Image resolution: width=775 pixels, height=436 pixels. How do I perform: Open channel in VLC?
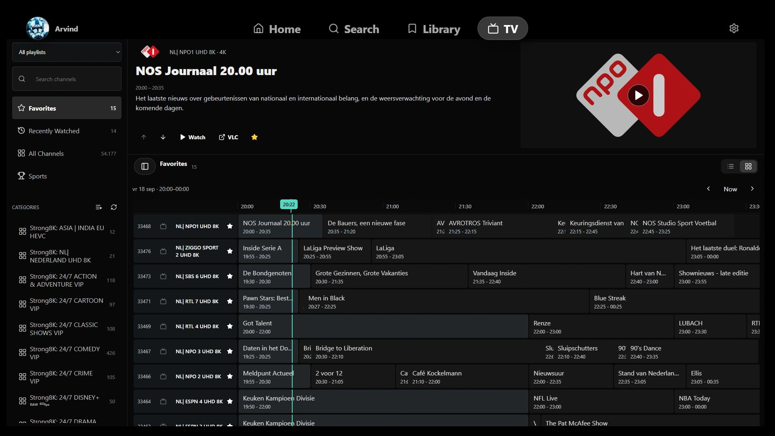228,137
